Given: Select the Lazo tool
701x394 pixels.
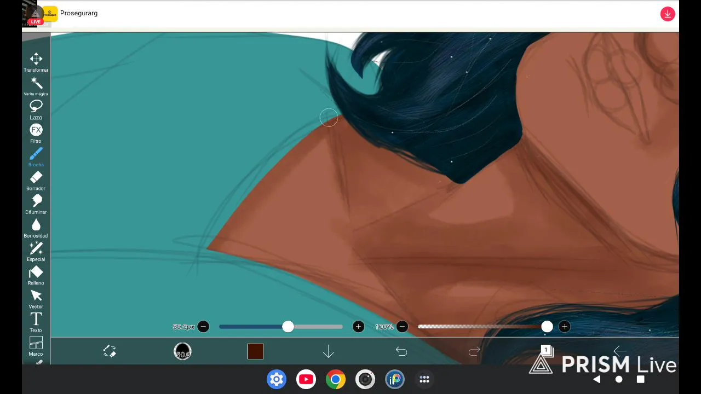Looking at the screenshot, I should point(36,109).
